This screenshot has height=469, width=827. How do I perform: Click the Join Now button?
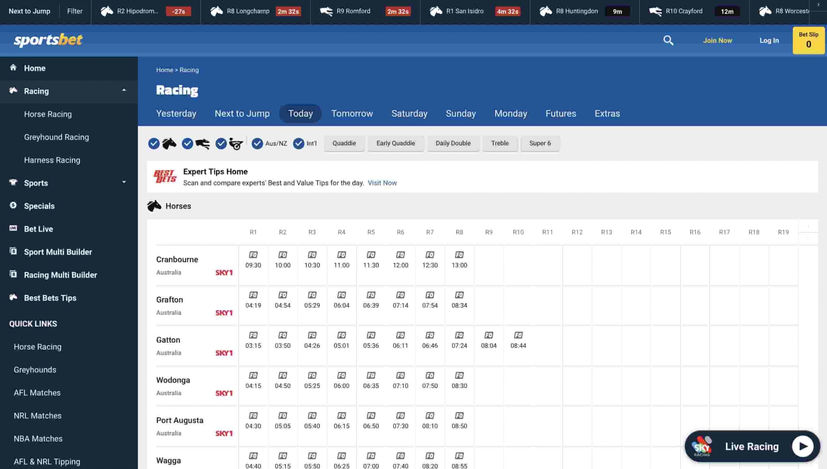pos(717,40)
